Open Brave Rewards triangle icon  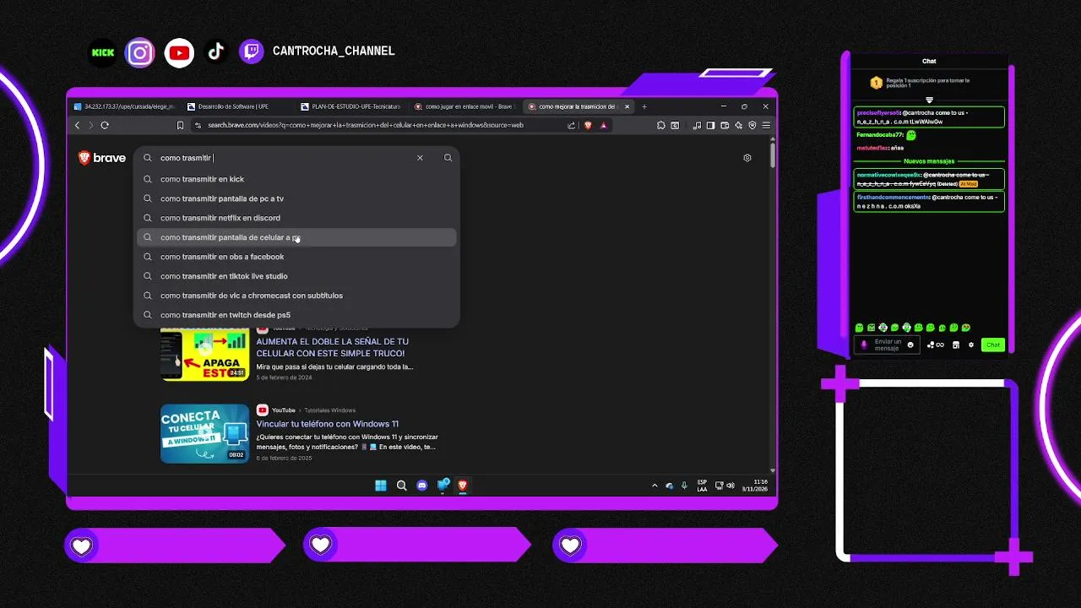[603, 125]
